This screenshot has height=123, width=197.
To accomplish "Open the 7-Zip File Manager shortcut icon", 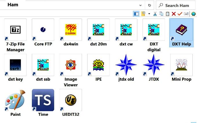I will coord(15,30).
